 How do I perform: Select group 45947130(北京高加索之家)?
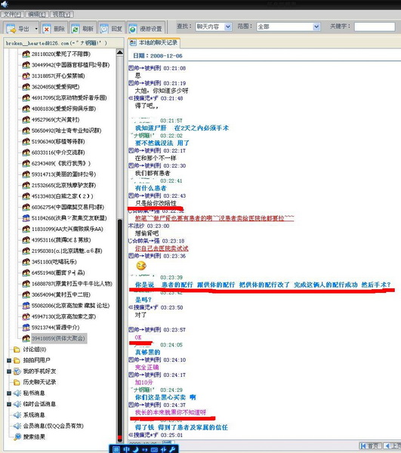pyautogui.click(x=63, y=316)
